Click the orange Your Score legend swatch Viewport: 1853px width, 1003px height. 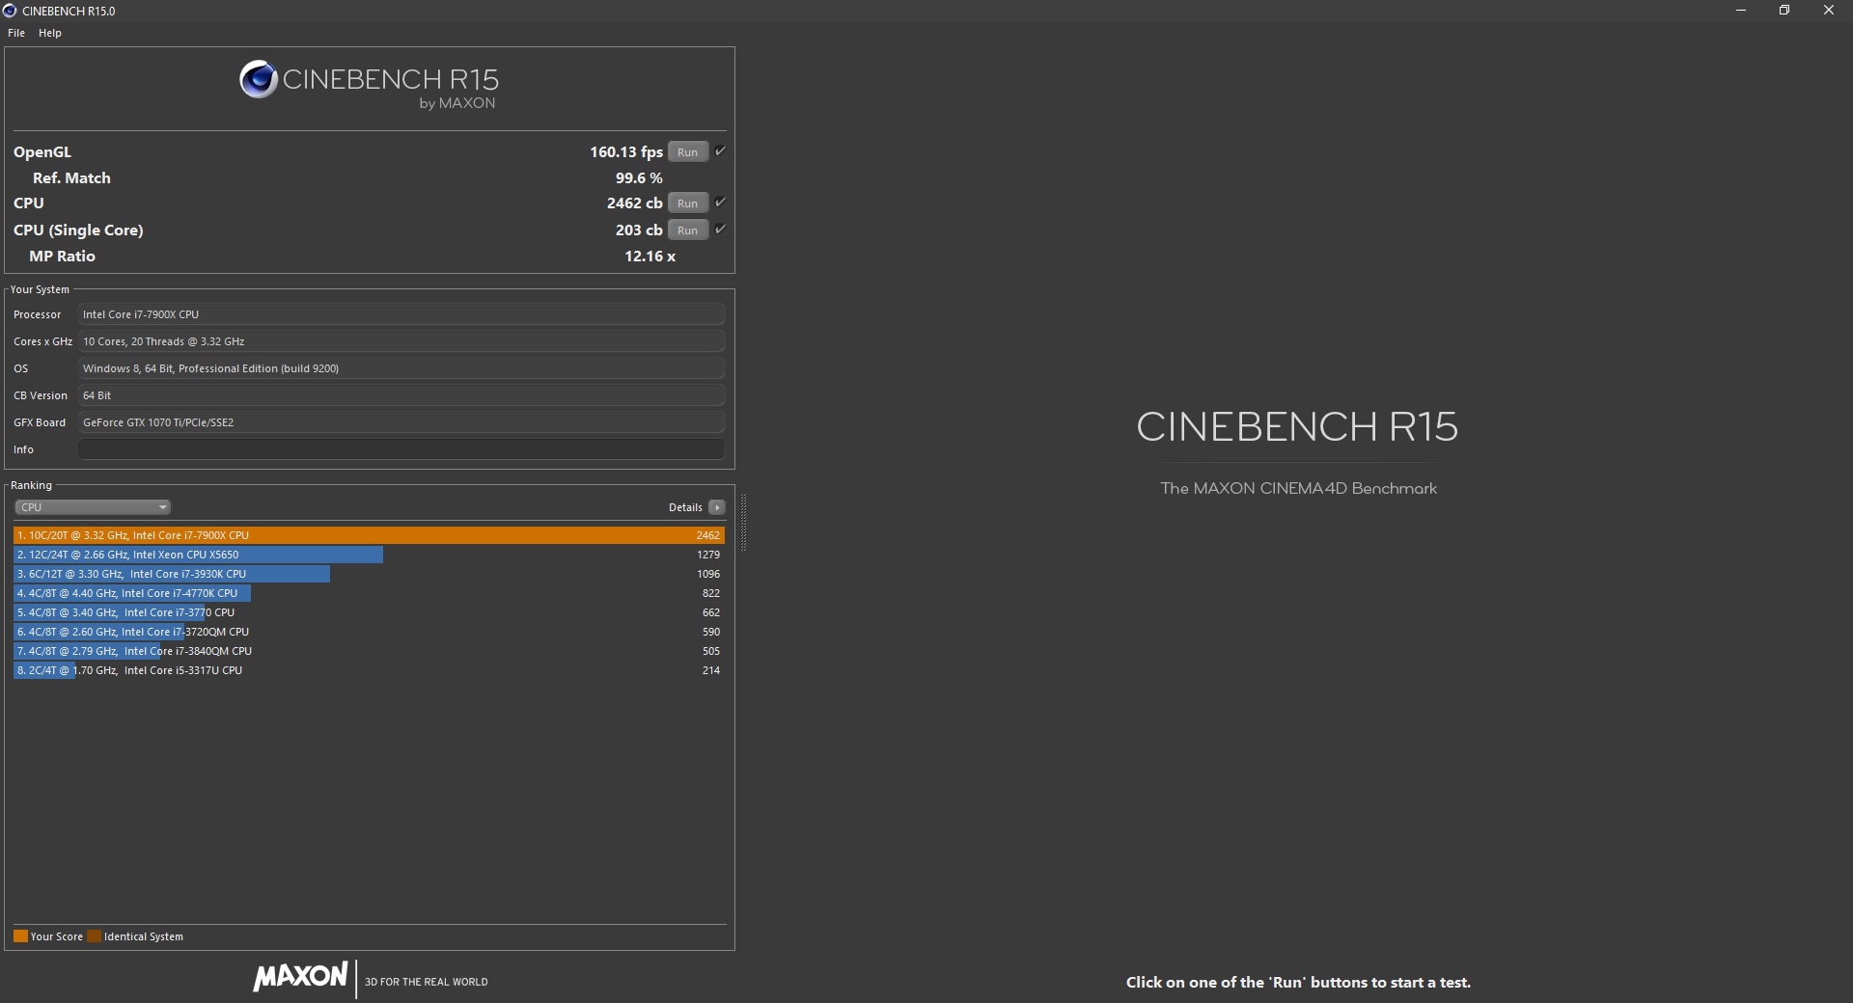click(20, 936)
